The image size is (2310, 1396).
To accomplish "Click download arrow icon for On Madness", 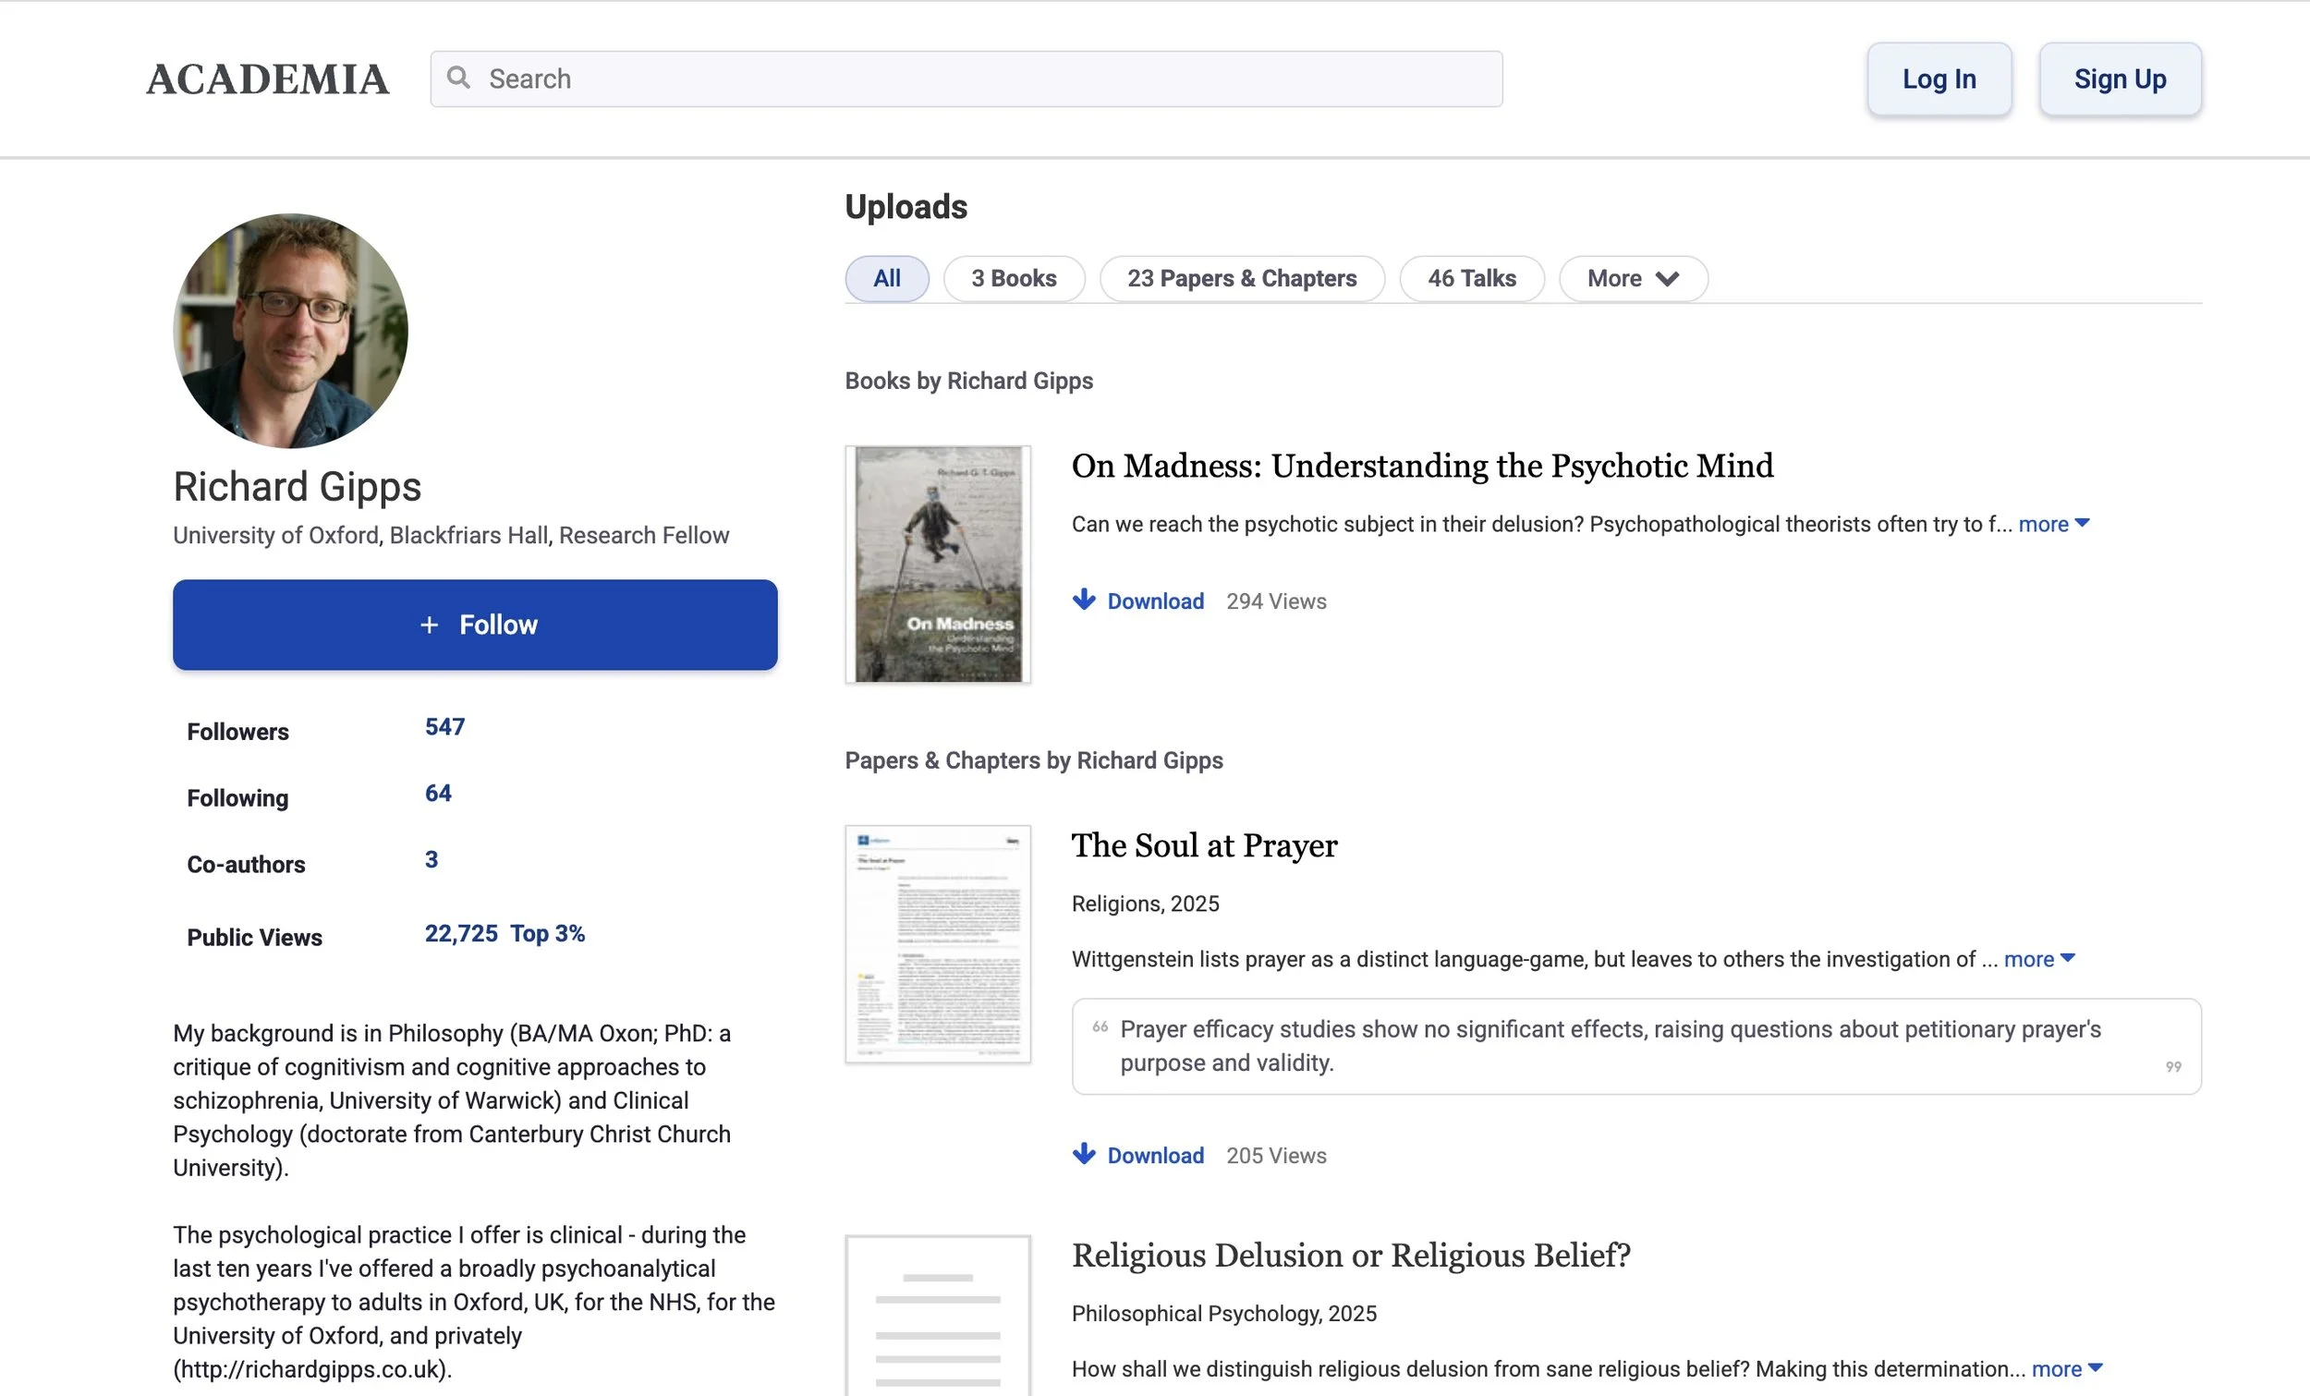I will point(1084,600).
